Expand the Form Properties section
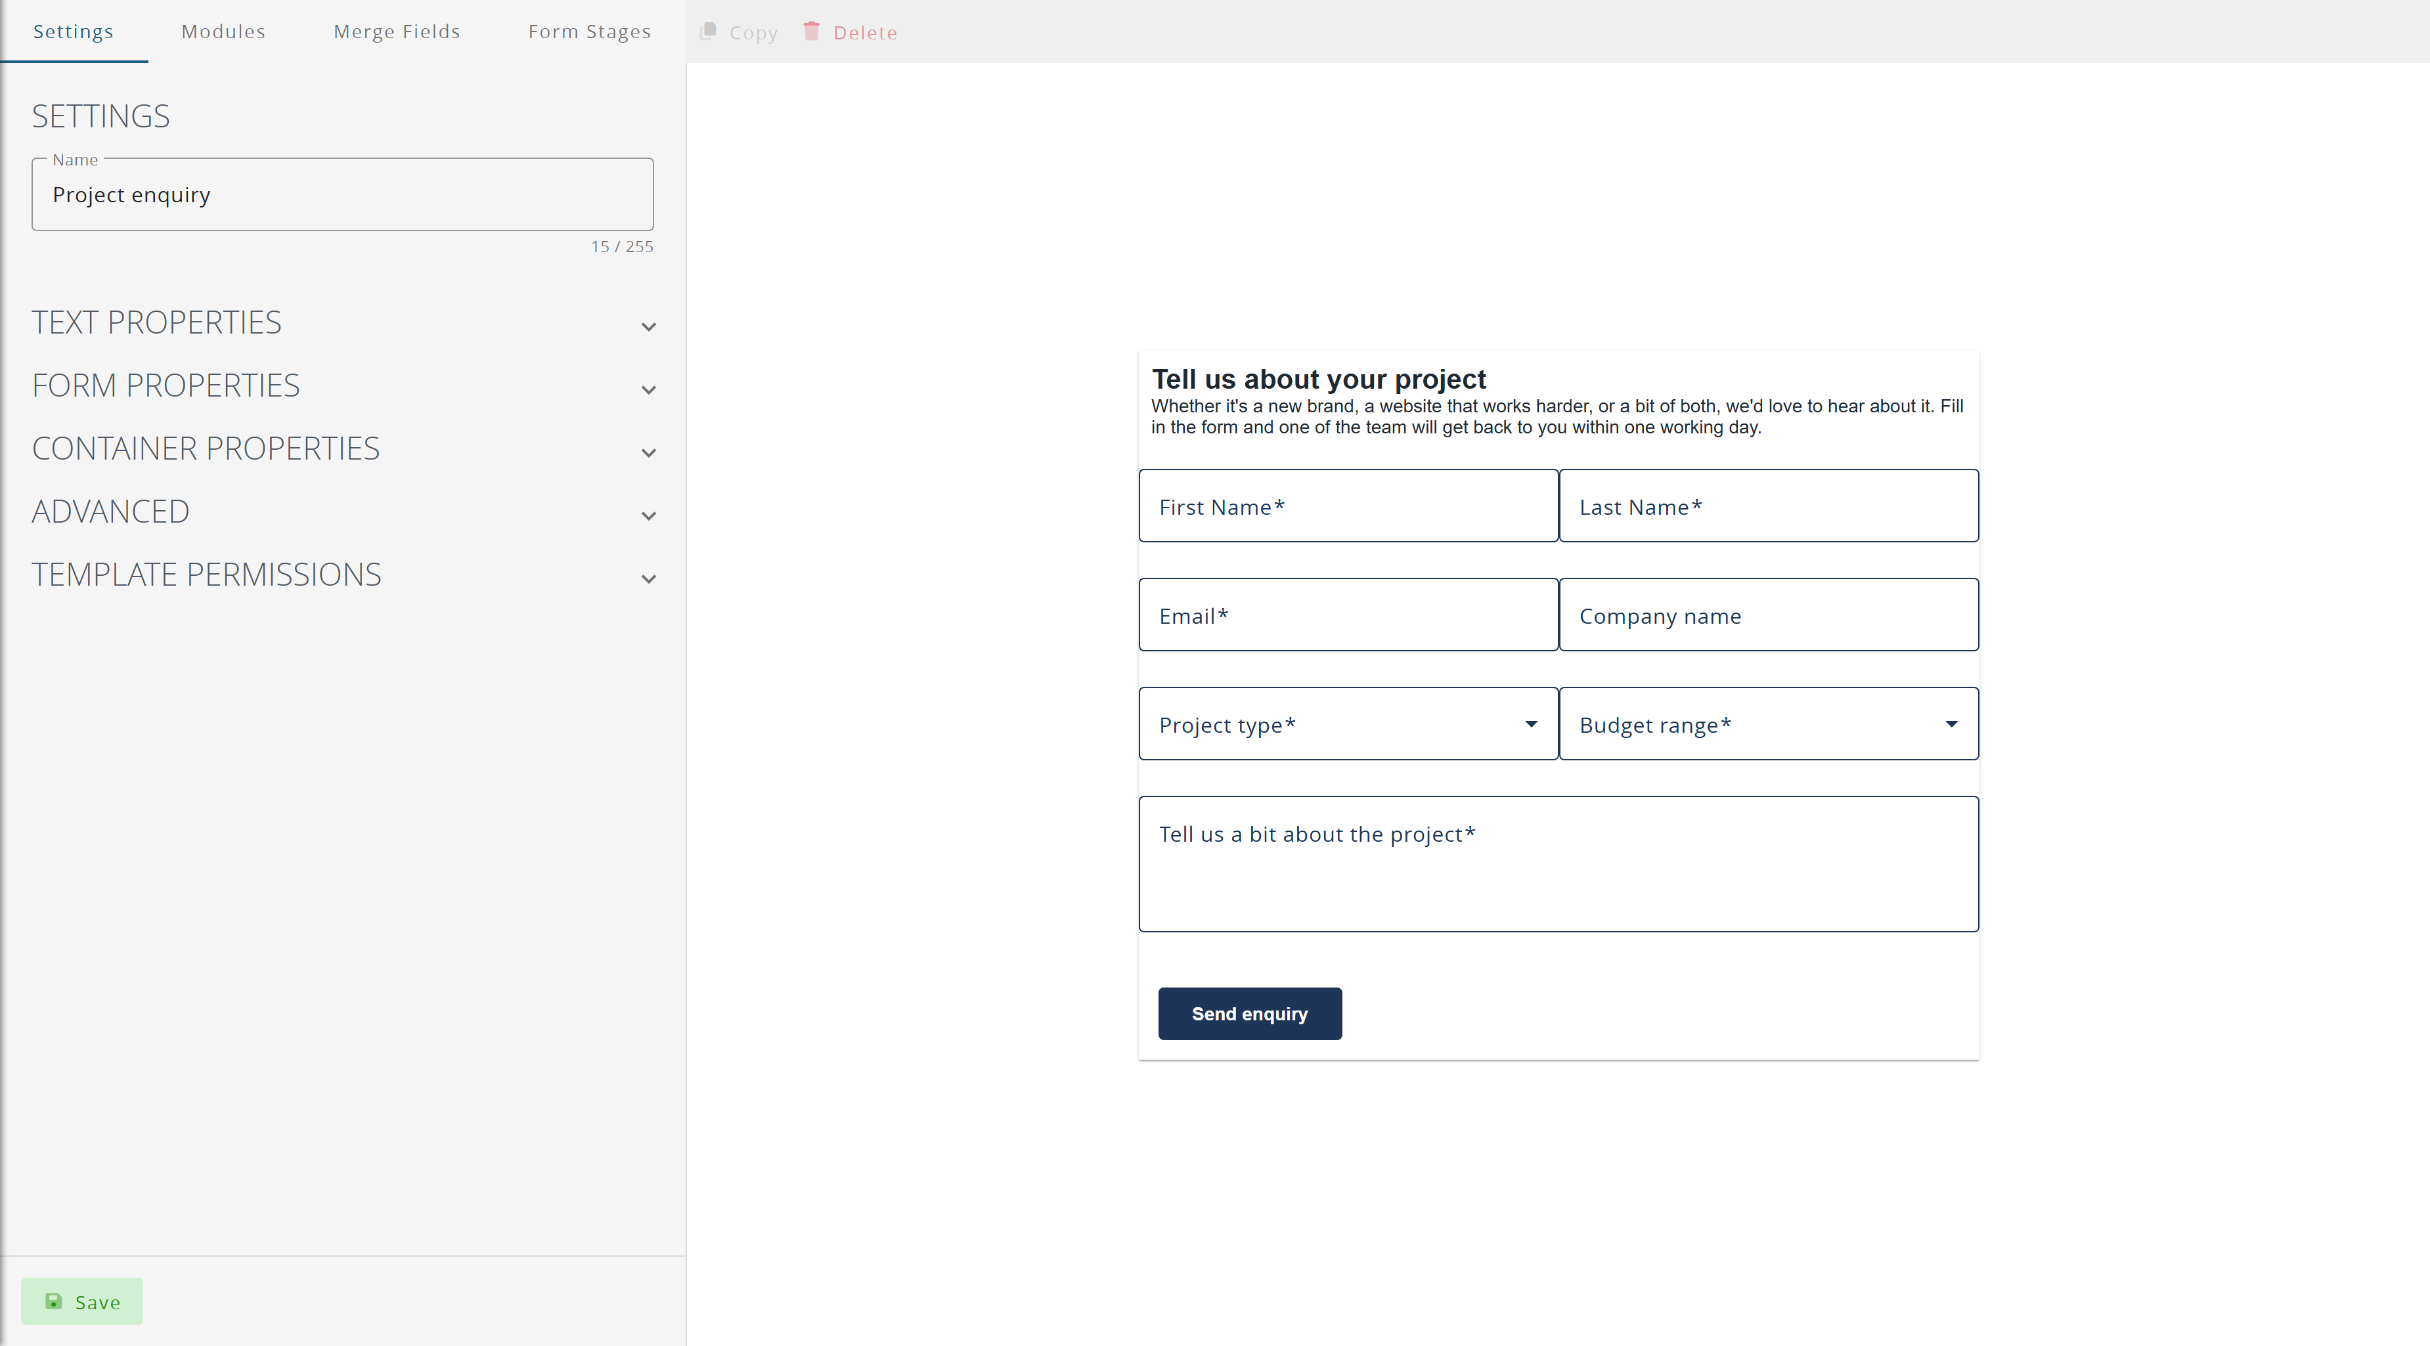Screen dimensions: 2430x1346 [343, 386]
